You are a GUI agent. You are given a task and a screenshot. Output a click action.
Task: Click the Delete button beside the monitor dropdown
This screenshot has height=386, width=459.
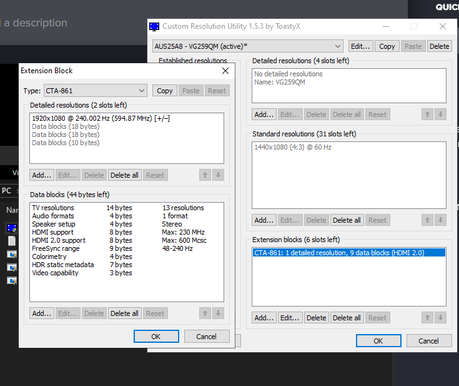(x=439, y=46)
